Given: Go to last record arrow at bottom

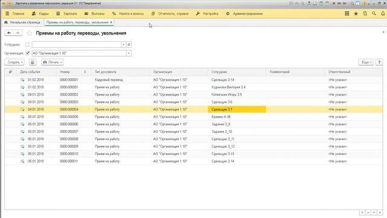Looking at the screenshot, I should coord(380,213).
